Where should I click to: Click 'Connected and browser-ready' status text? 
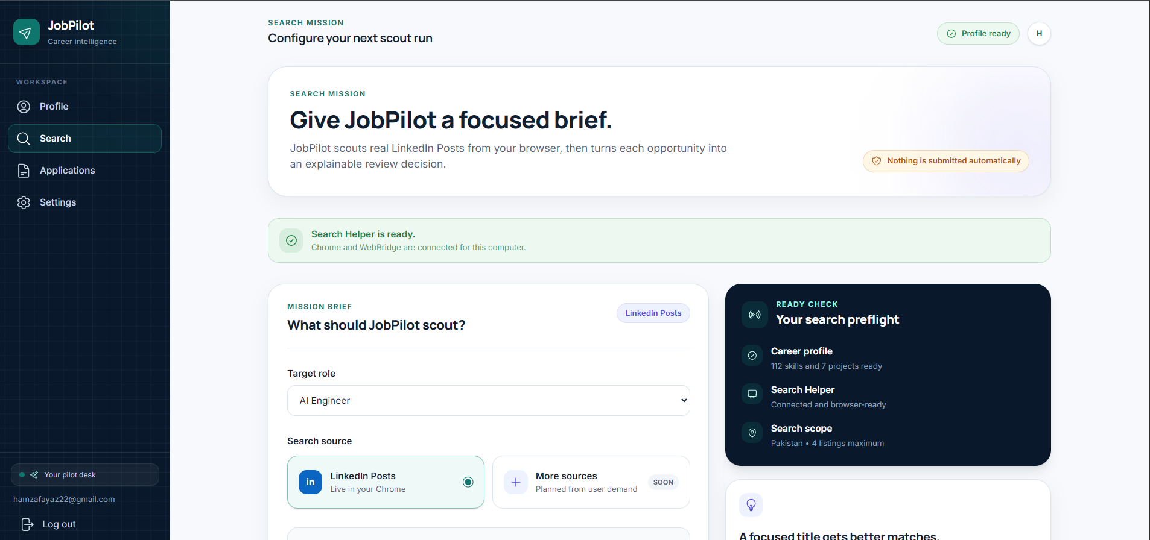(828, 405)
